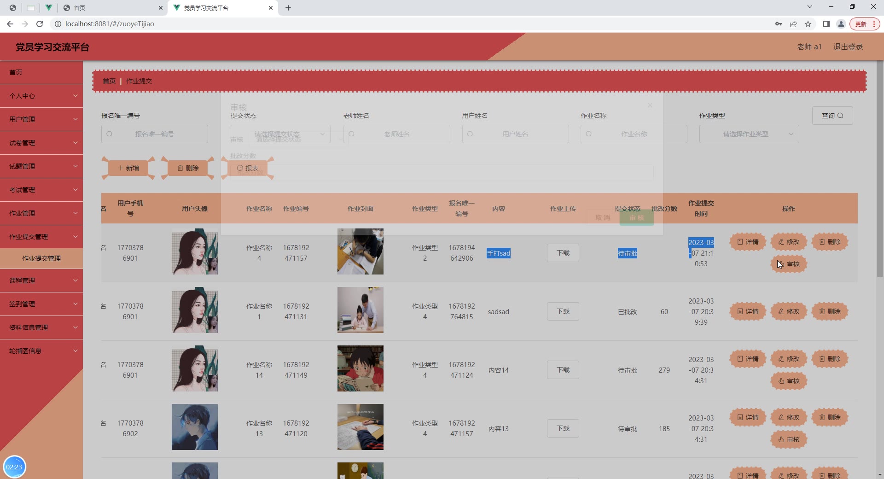Screen dimensions: 884x479
Task: Focus the 老师姓名 search field
Action: 397,134
